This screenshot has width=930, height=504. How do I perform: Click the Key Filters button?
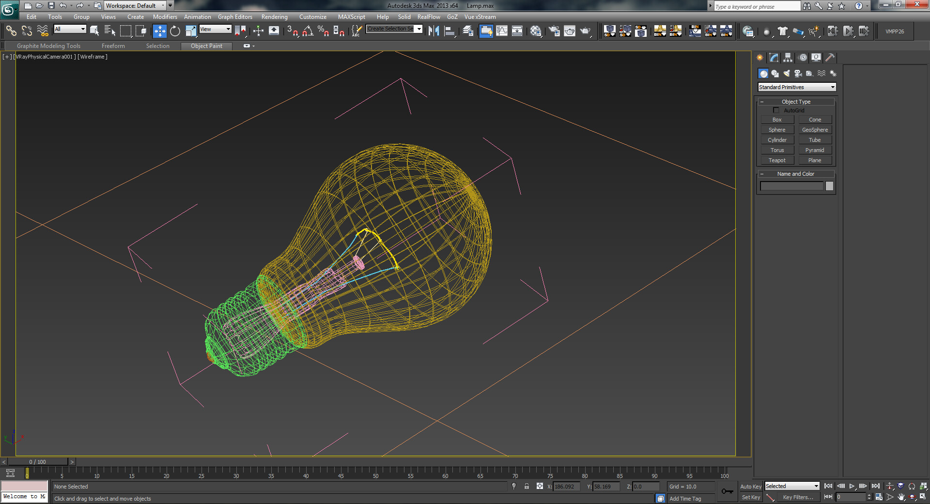[x=798, y=497]
